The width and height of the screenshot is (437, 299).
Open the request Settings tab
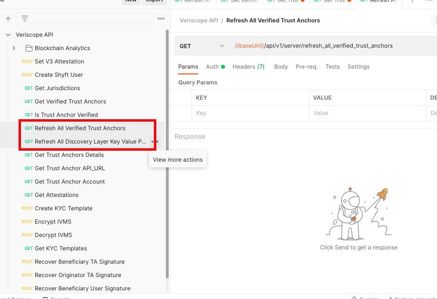(358, 67)
